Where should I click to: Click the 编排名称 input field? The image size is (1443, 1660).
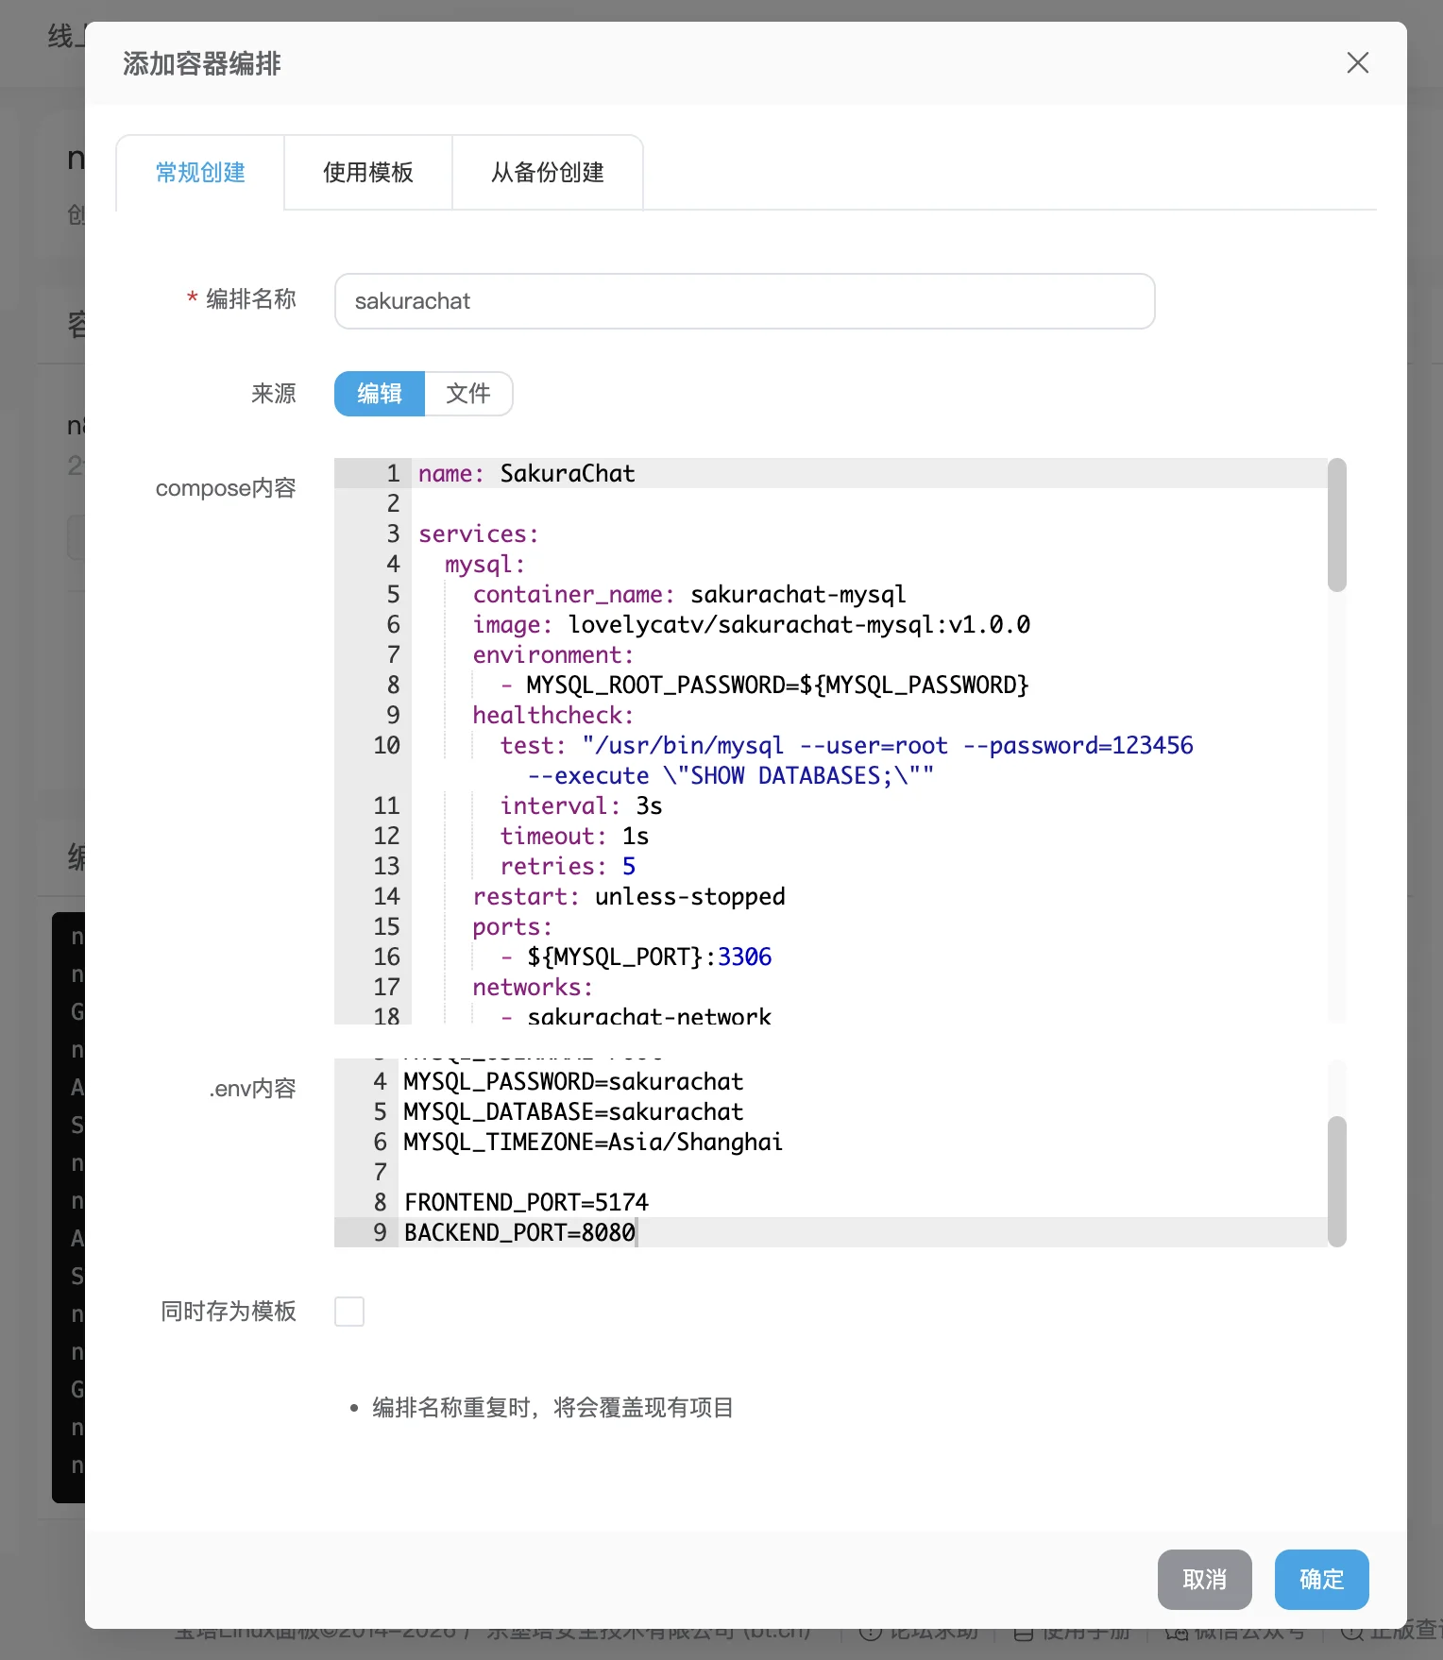pyautogui.click(x=744, y=301)
